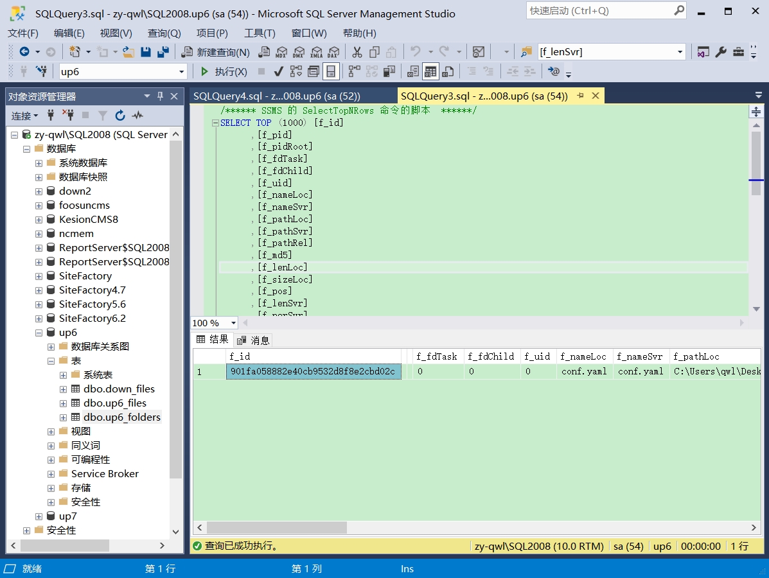Switch to the SQLQuery4.sql tab
Image resolution: width=769 pixels, height=578 pixels.
(x=276, y=96)
